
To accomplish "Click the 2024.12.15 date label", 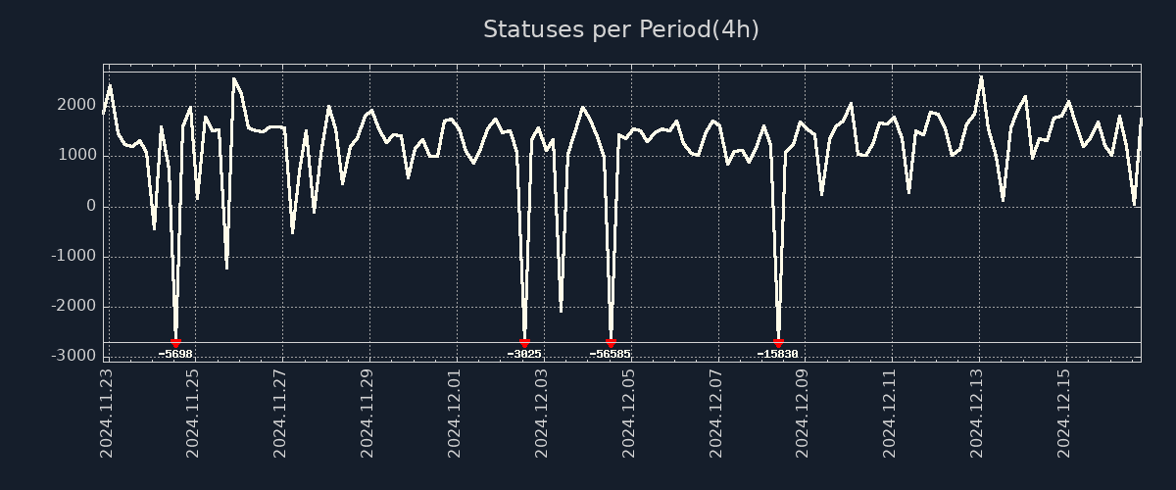I will click(x=1065, y=413).
